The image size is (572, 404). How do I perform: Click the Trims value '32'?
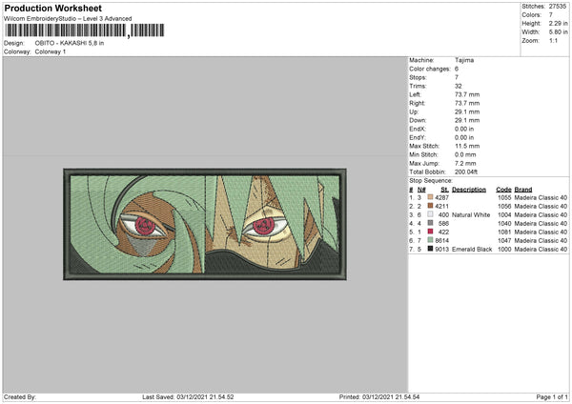(459, 86)
